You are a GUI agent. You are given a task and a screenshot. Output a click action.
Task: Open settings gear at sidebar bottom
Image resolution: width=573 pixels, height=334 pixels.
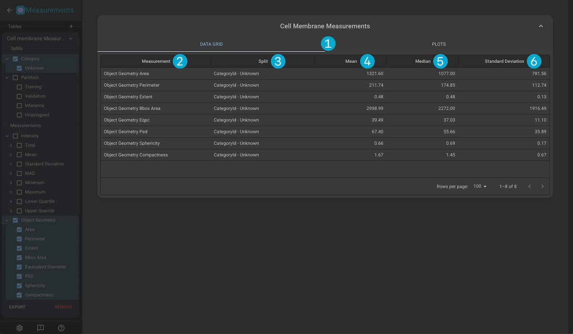[20, 328]
